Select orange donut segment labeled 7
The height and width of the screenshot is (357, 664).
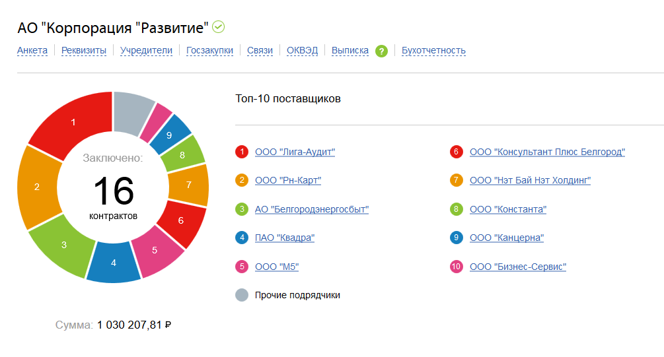[x=189, y=185]
